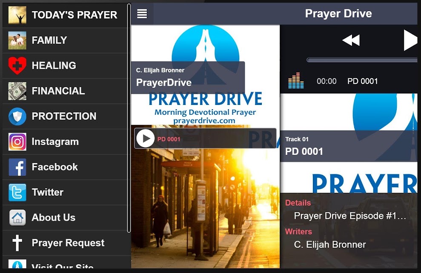
Task: Rewind the current track
Action: tap(351, 41)
